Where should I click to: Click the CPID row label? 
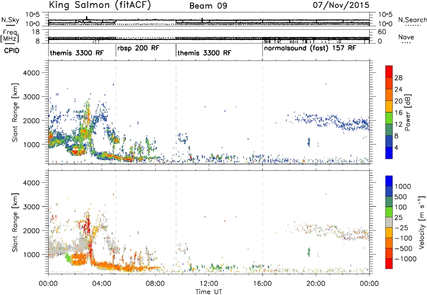coord(12,51)
